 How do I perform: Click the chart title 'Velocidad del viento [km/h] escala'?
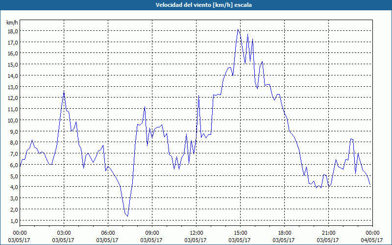(x=203, y=5)
